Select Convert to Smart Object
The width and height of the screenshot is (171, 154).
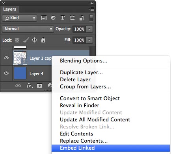tap(90, 98)
